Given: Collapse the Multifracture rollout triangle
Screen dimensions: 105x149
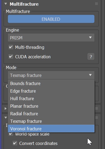Looking at the screenshot, I should click(6, 4).
